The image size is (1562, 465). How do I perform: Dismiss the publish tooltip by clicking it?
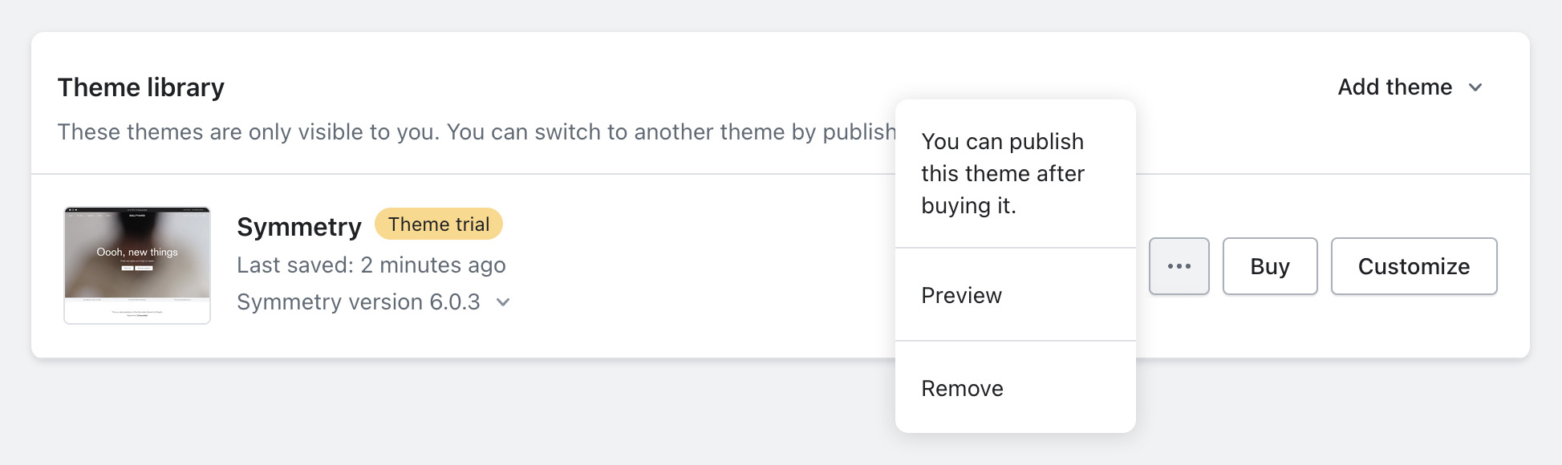1003,173
